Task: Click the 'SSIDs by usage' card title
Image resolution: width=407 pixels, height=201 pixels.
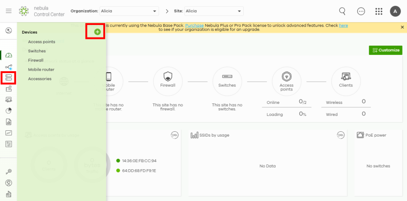Action: [214, 135]
